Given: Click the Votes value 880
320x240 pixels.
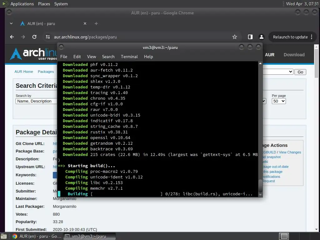Looking at the screenshot, I should (x=56, y=214).
